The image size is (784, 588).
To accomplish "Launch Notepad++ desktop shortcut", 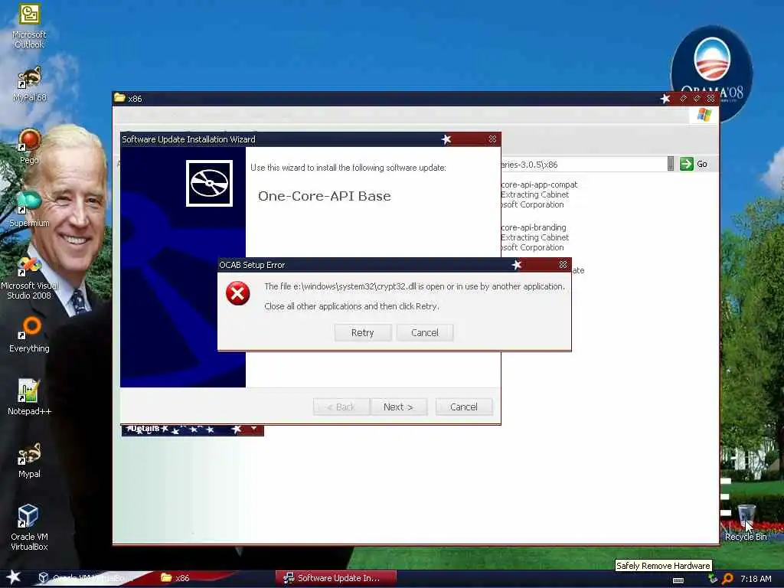I will [x=29, y=397].
